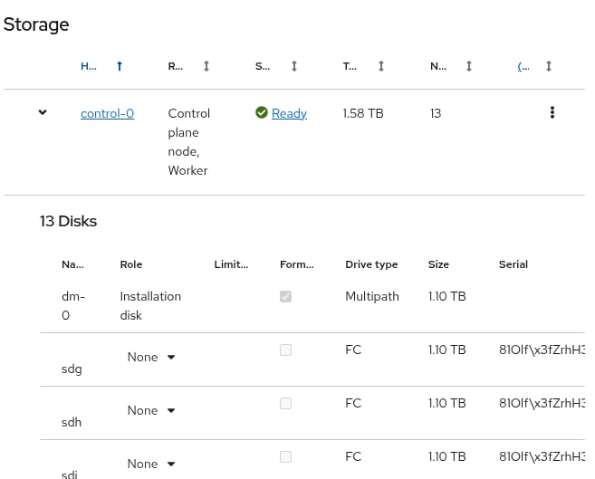The height and width of the screenshot is (479, 595).
Task: Sort by the S... status column
Action: [294, 66]
